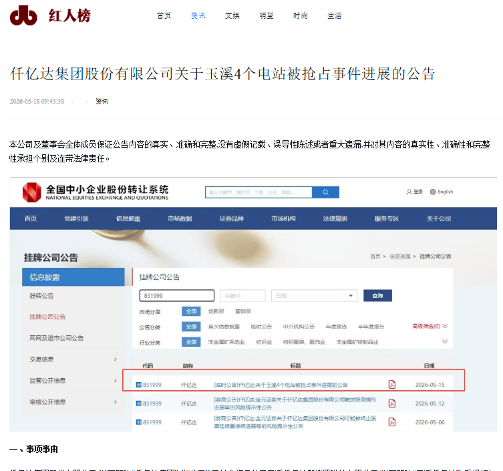This screenshot has height=471, width=503.
Task: Filter by 年度报告 category
Action: (x=336, y=327)
